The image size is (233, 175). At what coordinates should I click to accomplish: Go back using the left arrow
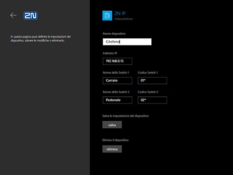coord(14,15)
